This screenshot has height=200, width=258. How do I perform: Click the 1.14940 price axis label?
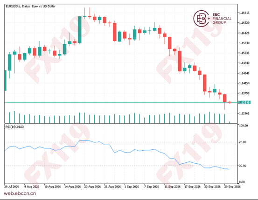(x=244, y=63)
